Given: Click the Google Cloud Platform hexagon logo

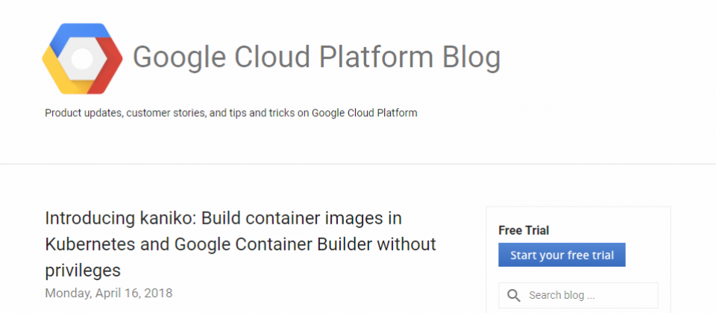Looking at the screenshot, I should [x=82, y=59].
